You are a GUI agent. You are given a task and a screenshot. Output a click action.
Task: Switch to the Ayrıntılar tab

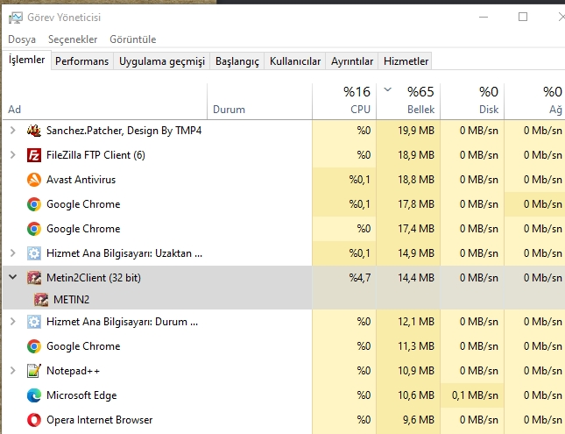point(352,61)
